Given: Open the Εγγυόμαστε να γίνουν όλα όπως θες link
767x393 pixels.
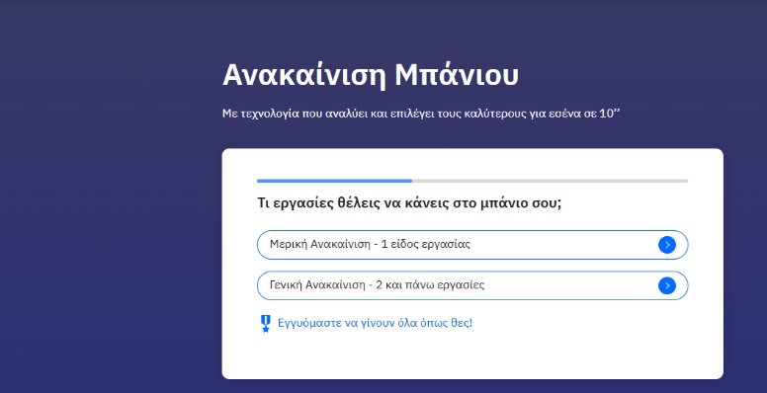Looking at the screenshot, I should [375, 323].
